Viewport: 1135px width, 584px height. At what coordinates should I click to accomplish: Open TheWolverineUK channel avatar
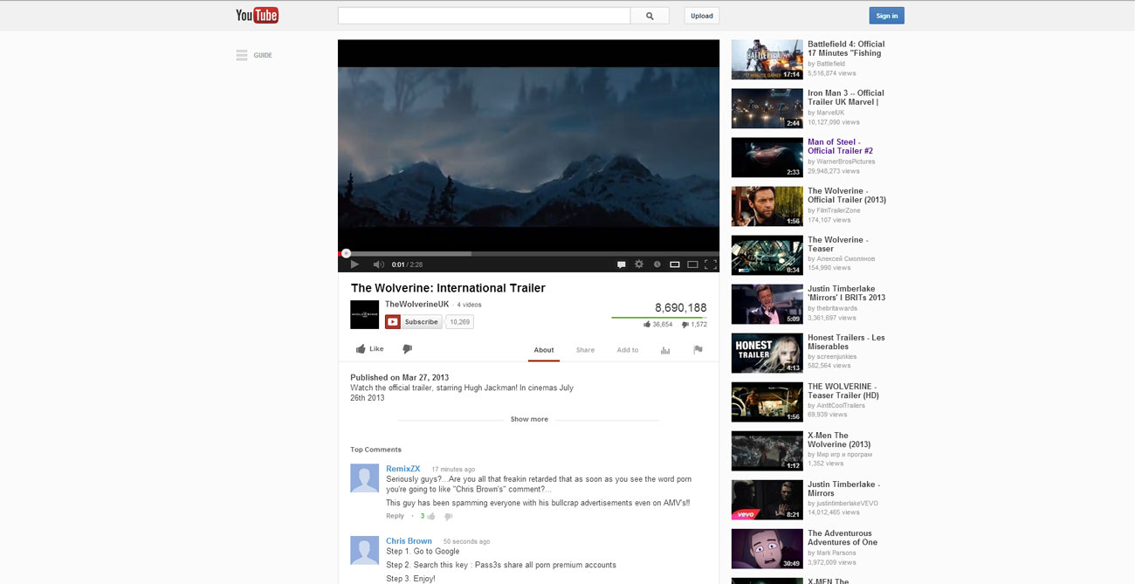[364, 314]
